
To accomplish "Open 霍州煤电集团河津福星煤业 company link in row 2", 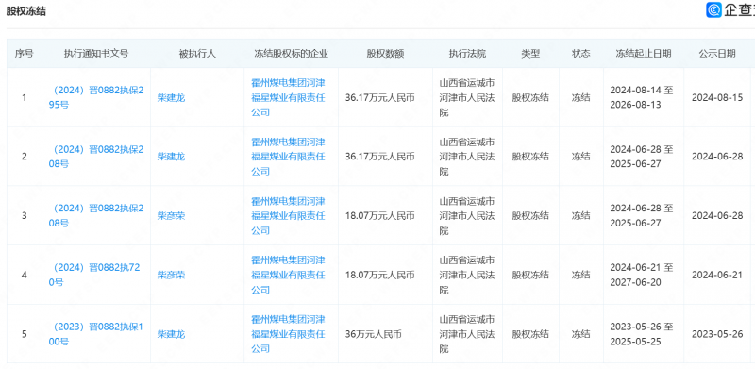I will tap(289, 157).
